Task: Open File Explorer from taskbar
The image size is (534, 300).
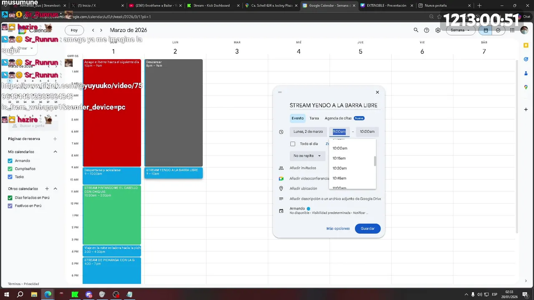Action: point(34,294)
